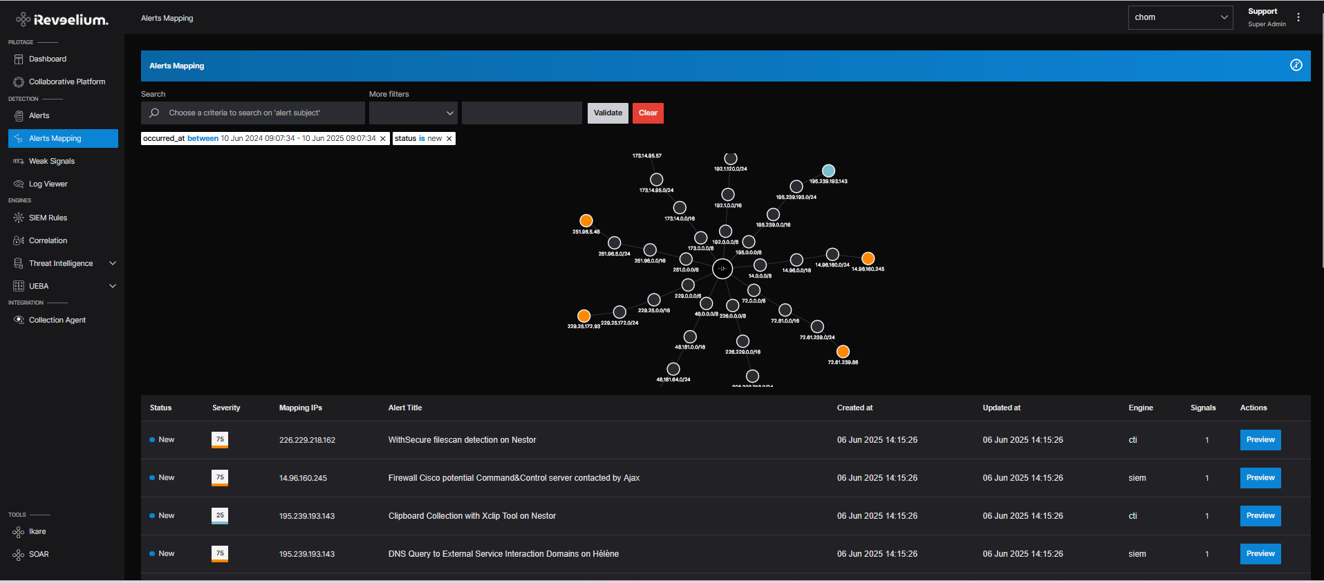Click the filter value input field
Viewport: 1324px width, 583px height.
(522, 113)
